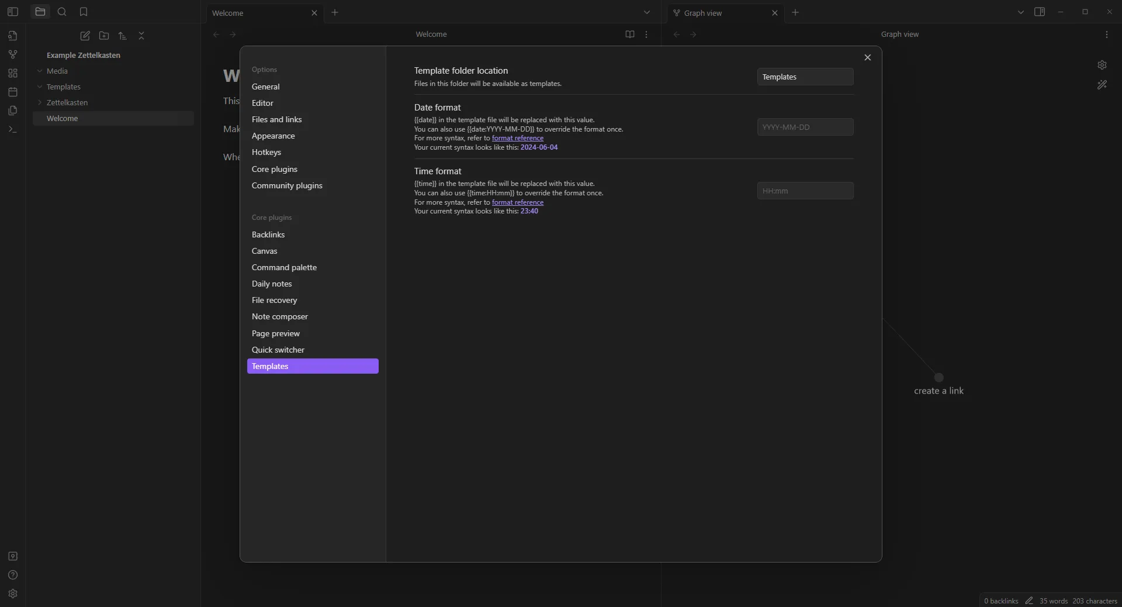Viewport: 1122px width, 607px height.
Task: Open Community plugins settings section
Action: coord(313,185)
